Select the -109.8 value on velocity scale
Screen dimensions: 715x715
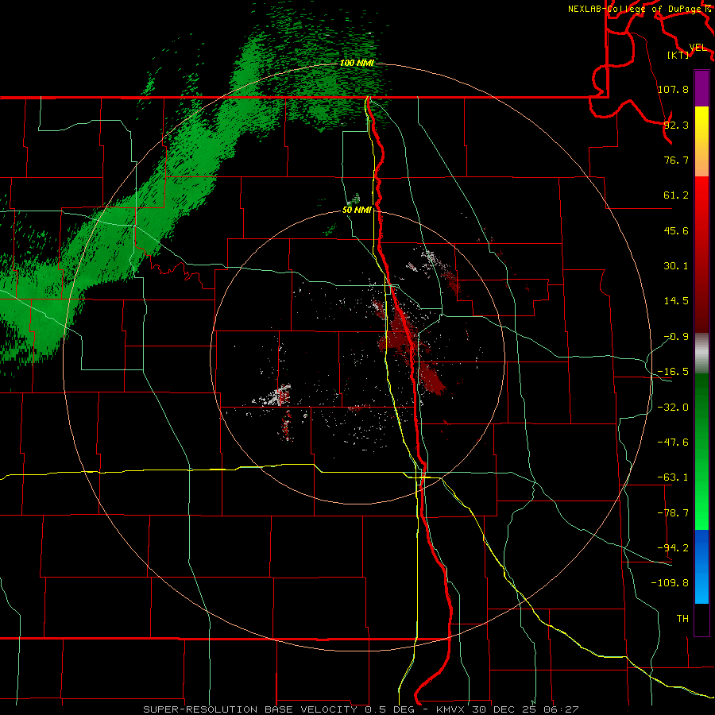coord(670,583)
